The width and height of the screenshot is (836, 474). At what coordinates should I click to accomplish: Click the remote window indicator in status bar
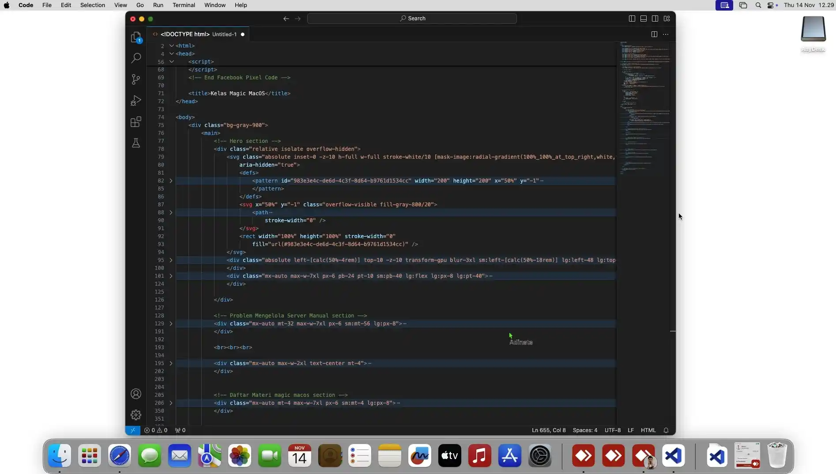(133, 430)
